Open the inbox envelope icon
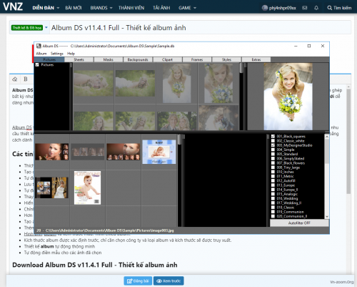Image resolution: width=357 pixels, height=287 pixels. 305,8
